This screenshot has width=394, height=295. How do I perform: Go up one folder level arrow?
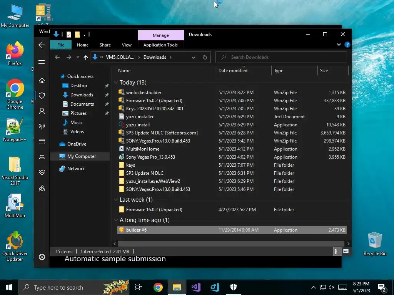[86, 58]
